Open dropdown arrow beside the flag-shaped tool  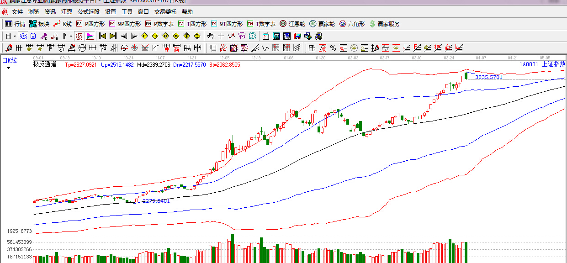pos(71,36)
